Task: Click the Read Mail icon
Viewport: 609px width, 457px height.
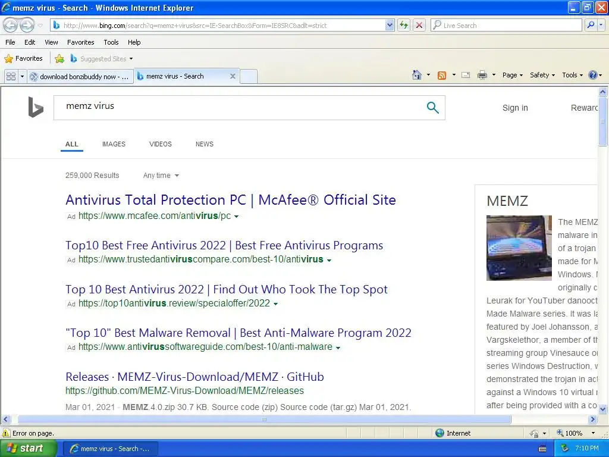Action: (x=466, y=75)
